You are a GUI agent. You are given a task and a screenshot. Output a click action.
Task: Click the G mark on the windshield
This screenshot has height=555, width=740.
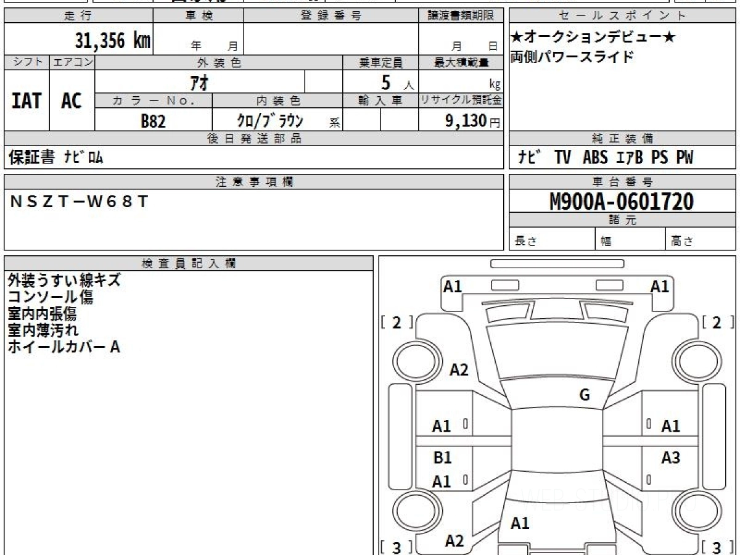click(x=585, y=395)
